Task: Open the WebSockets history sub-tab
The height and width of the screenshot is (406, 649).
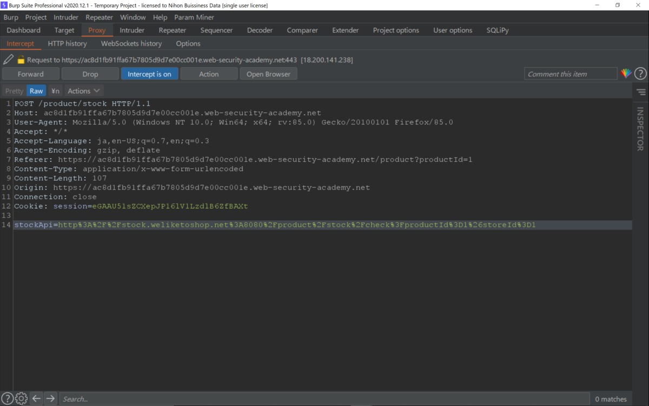Action: 131,43
